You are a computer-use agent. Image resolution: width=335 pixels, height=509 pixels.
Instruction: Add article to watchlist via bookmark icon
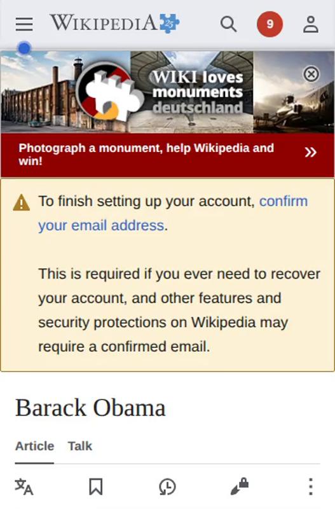[96, 486]
